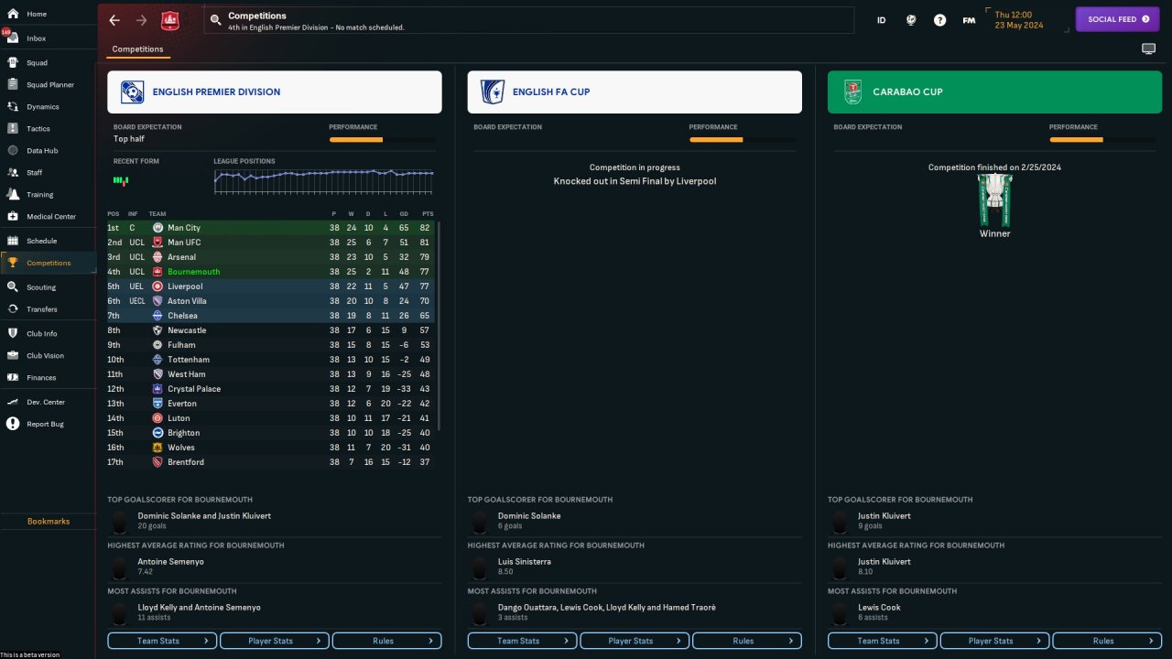This screenshot has height=659, width=1172.
Task: Switch to the Competitions tab
Action: tap(137, 49)
